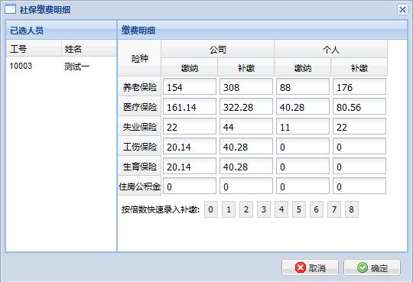Click the 生育保险 row label

tap(140, 167)
